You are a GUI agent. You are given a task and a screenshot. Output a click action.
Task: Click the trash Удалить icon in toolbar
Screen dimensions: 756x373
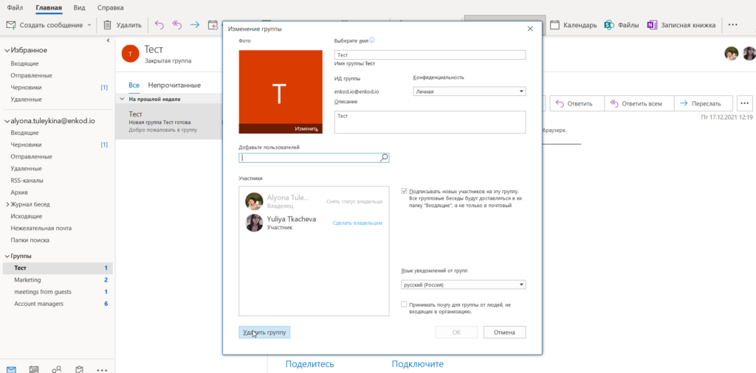(x=108, y=25)
